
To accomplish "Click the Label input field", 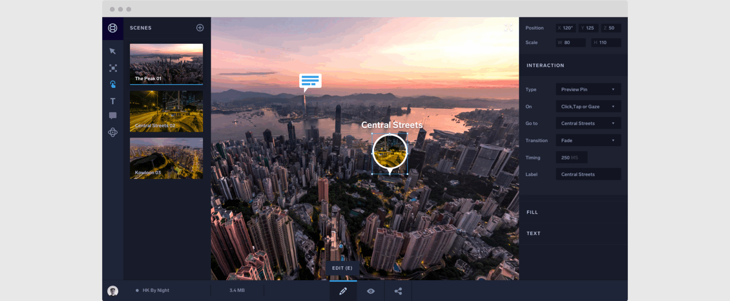I will pyautogui.click(x=588, y=174).
